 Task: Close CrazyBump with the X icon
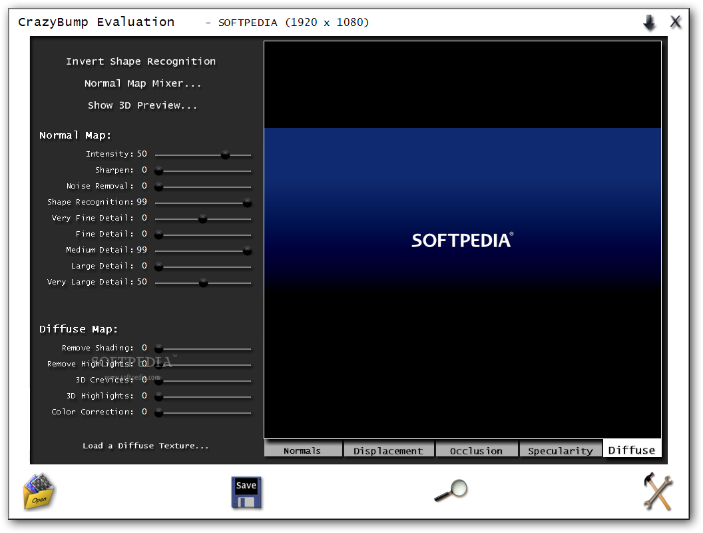(676, 21)
